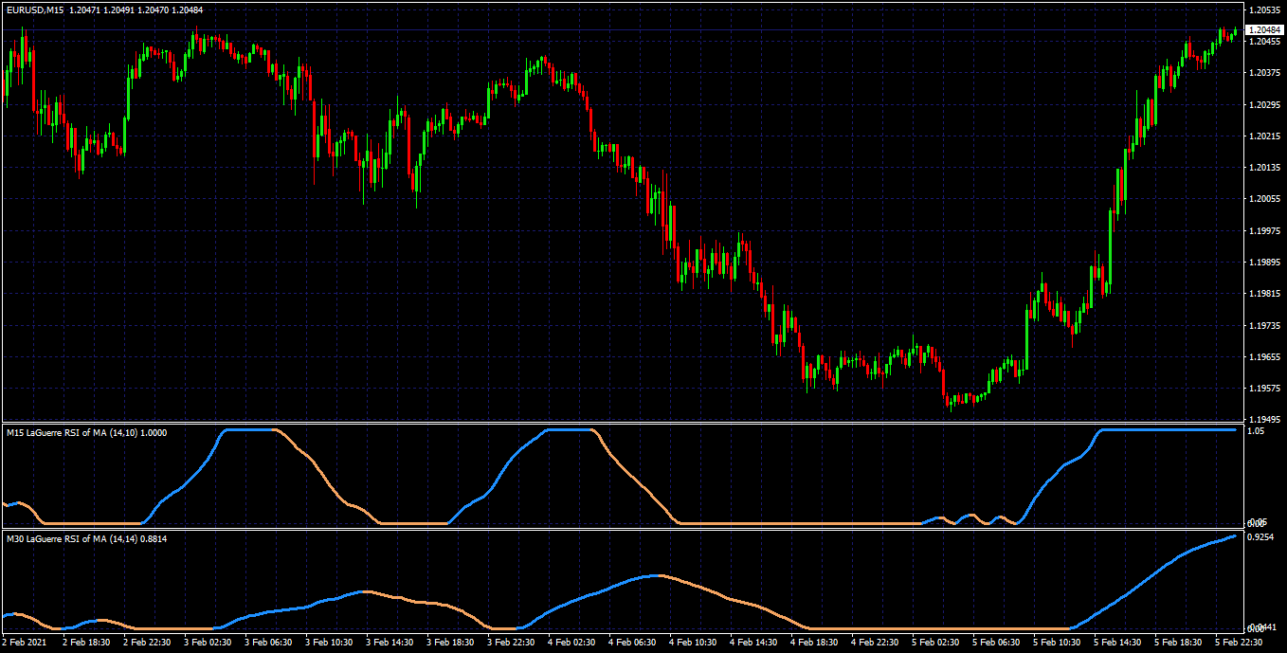Select the divider between M15 and M30 indicator windows
The image size is (1287, 653).
622,529
